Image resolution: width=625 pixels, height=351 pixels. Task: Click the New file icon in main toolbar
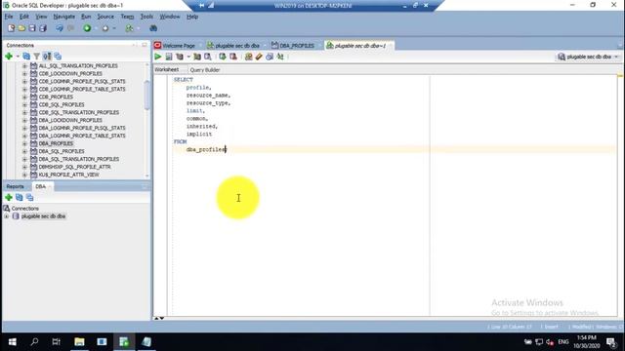11,28
